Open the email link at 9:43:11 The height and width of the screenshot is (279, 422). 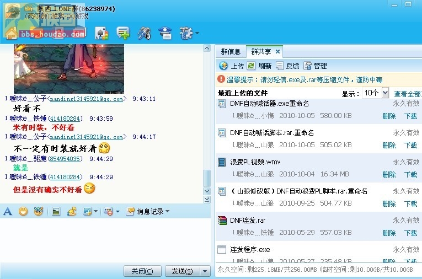[87, 99]
